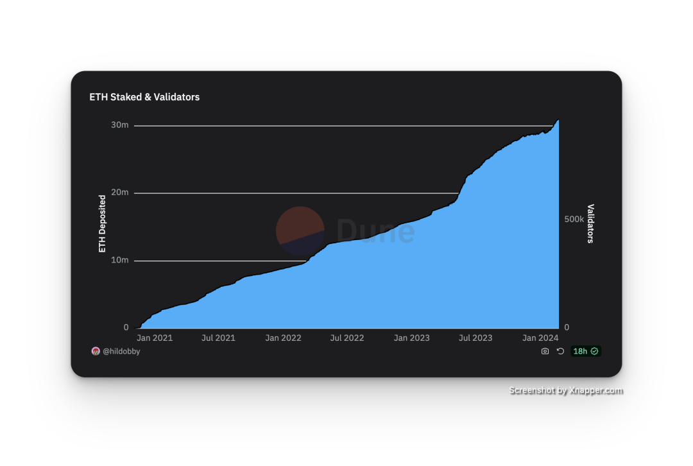Viewport: 693px width, 466px height.
Task: Click the hildobby avatar icon
Action: click(x=96, y=351)
